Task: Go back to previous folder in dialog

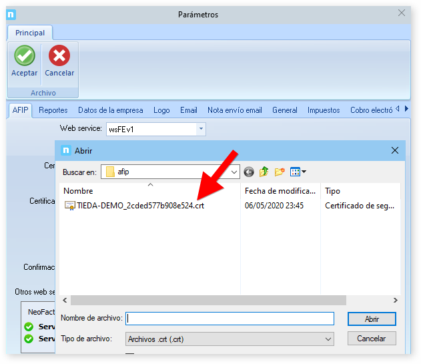Action: click(249, 172)
